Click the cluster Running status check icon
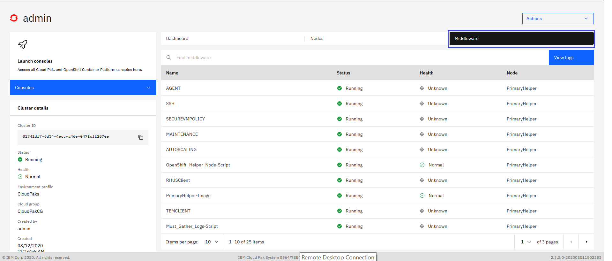The height and width of the screenshot is (261, 612). point(20,159)
